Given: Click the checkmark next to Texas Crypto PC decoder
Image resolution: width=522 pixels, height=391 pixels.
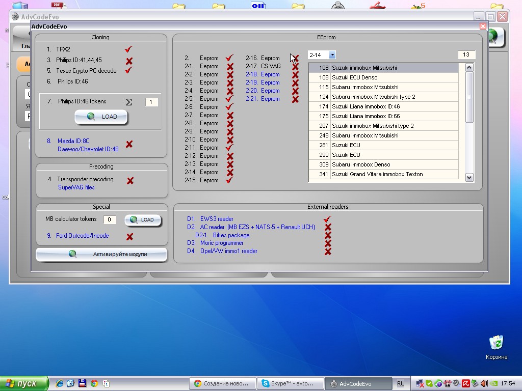Looking at the screenshot, I should (128, 70).
